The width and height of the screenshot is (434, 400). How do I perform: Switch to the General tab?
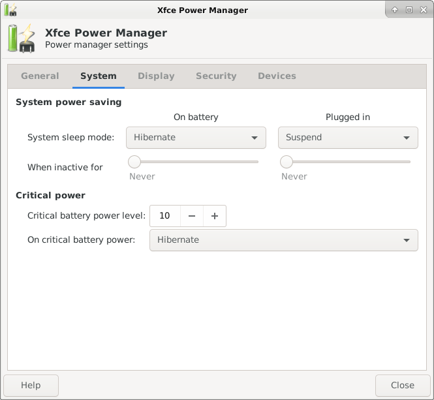coord(40,76)
